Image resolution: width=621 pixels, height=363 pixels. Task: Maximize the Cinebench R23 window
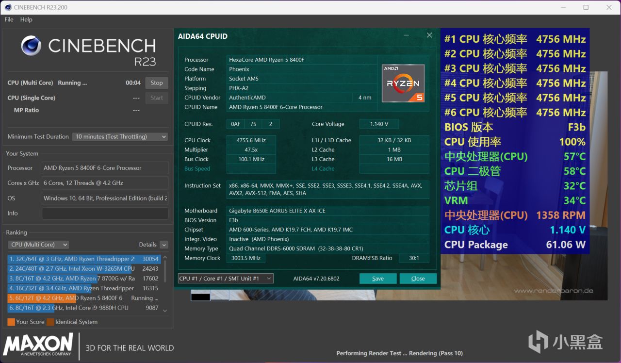coord(586,7)
